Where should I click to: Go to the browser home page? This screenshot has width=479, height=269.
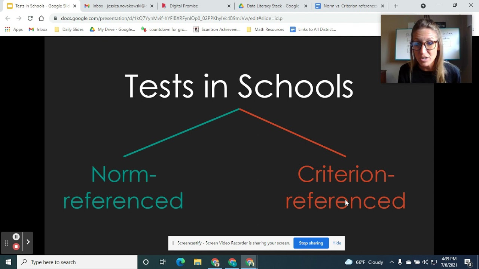click(41, 18)
